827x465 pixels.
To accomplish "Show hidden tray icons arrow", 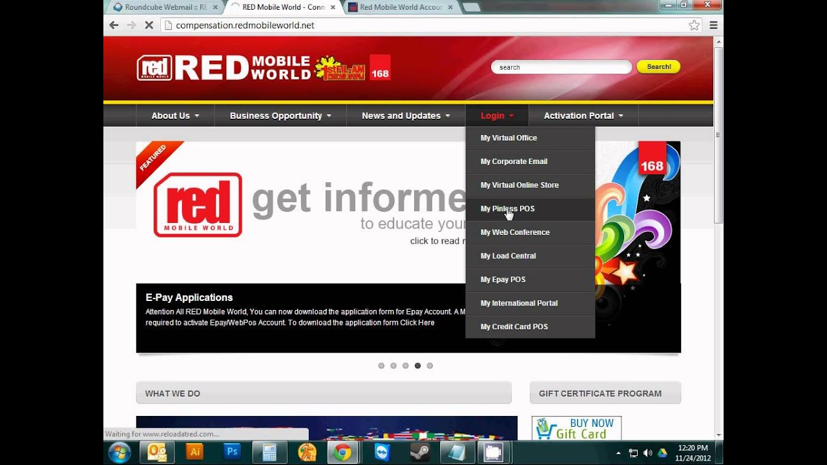I will [x=618, y=453].
